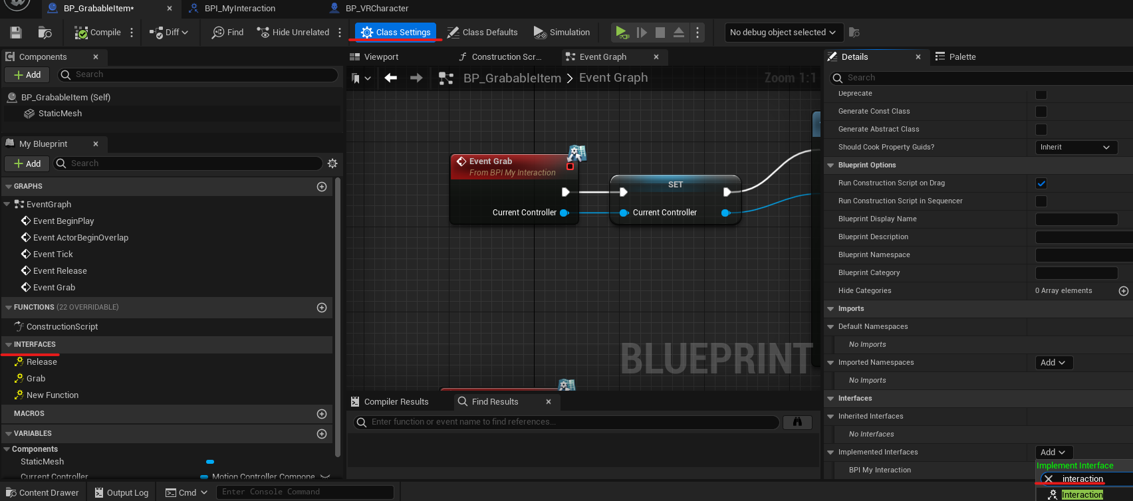Open Class Settings

click(x=396, y=33)
